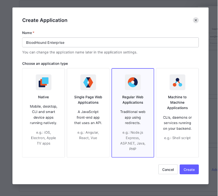218x196 pixels.
Task: Click 'Traditional web app using redirects' description
Action: coord(133,117)
